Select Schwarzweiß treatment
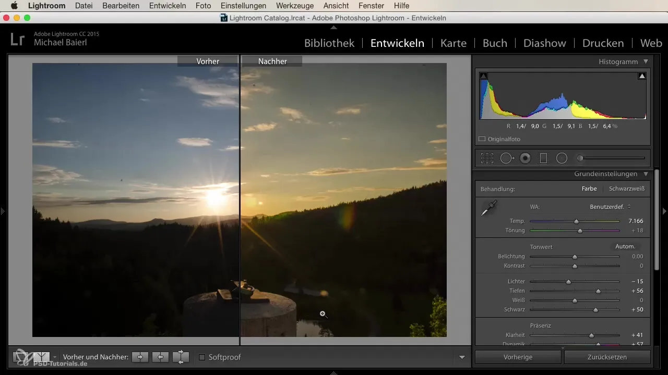Screen dimensions: 668x375 pos(627,189)
